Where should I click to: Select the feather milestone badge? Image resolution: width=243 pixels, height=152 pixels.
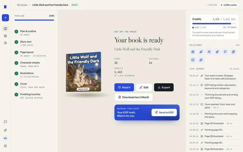(x=201, y=52)
